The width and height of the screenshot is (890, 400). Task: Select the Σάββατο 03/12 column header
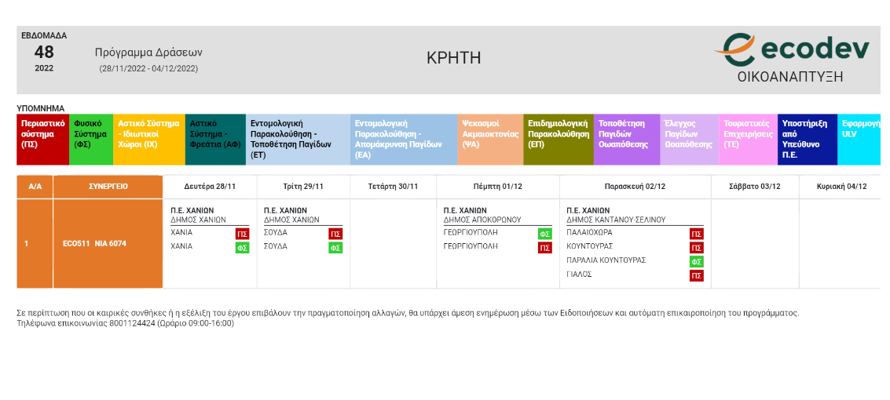tap(755, 187)
